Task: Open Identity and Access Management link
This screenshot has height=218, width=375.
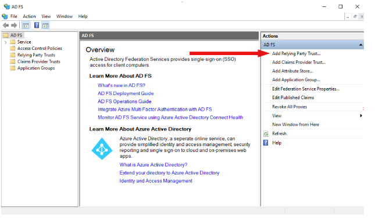Action: click(x=156, y=181)
